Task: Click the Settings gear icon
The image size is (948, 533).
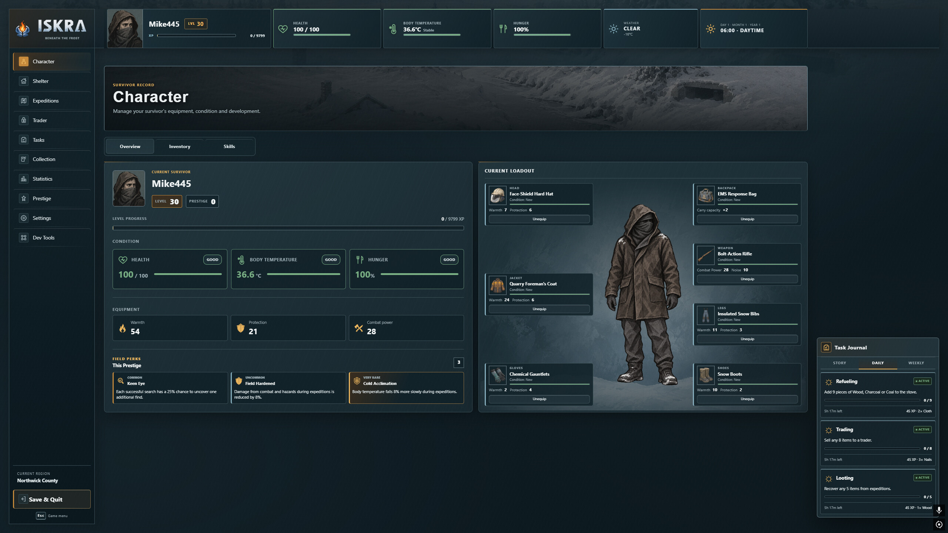Action: click(24, 218)
